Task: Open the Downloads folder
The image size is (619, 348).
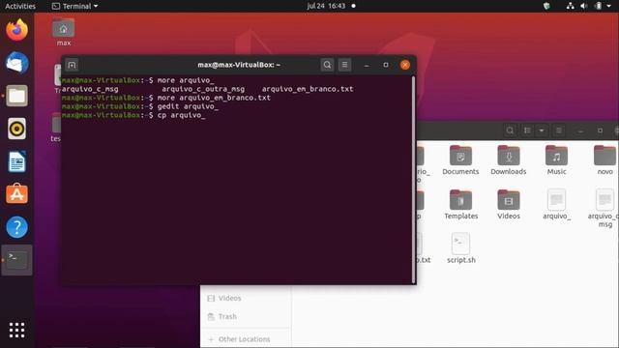Action: (509, 160)
